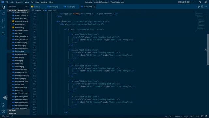Open the Accounts menu in activity bar

point(3,105)
